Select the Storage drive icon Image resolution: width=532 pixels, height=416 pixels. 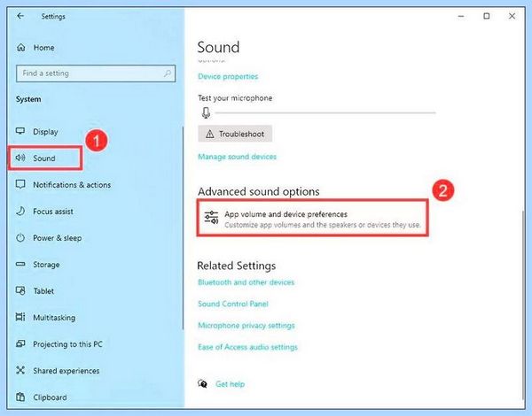click(x=20, y=264)
